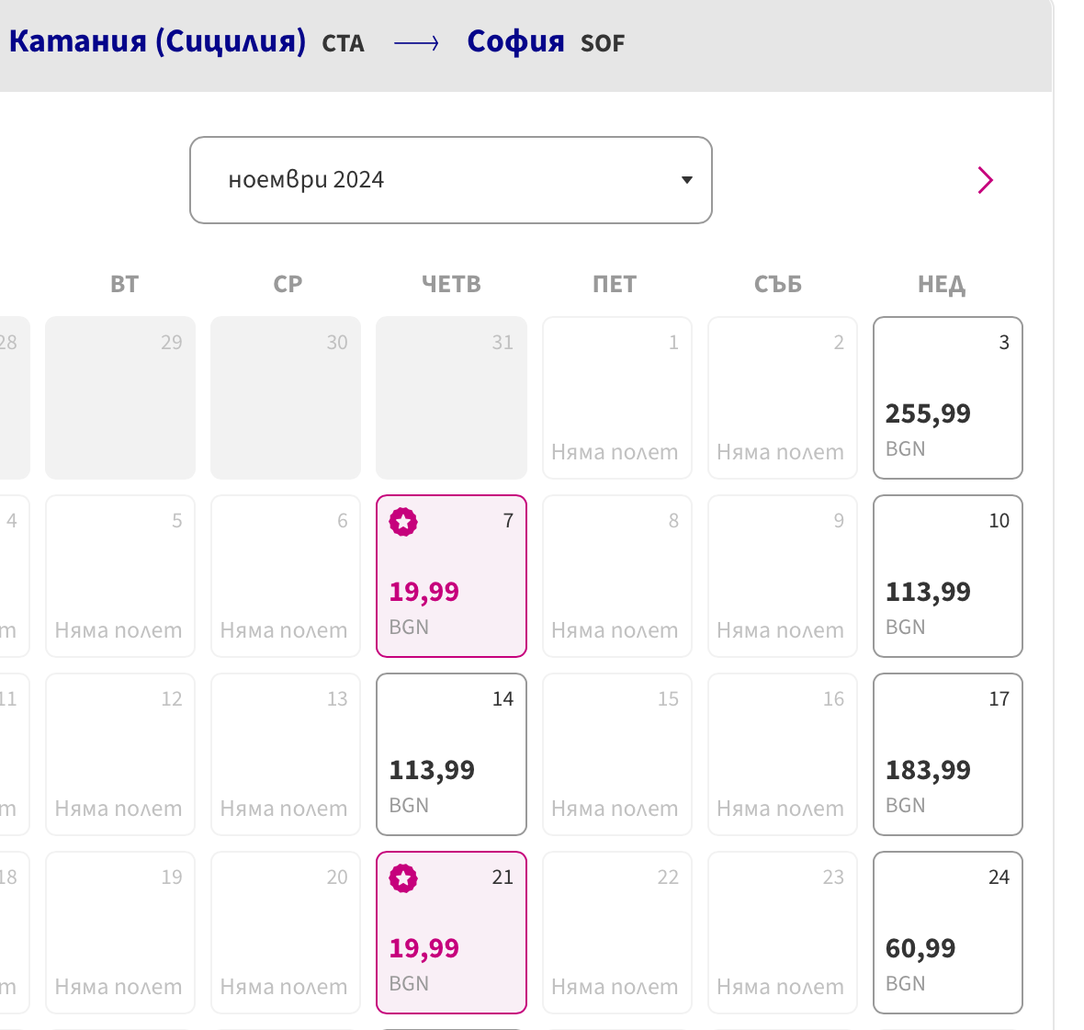Open the ноември 2024 month dropdown
Viewport: 1084px width, 1030px height.
pos(450,180)
